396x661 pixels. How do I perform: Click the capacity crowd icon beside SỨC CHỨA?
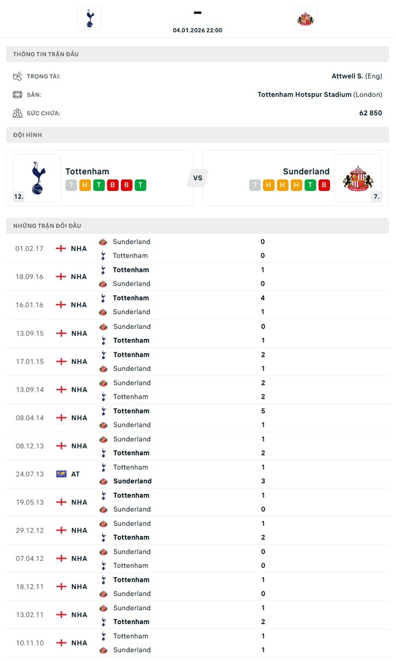tap(17, 113)
